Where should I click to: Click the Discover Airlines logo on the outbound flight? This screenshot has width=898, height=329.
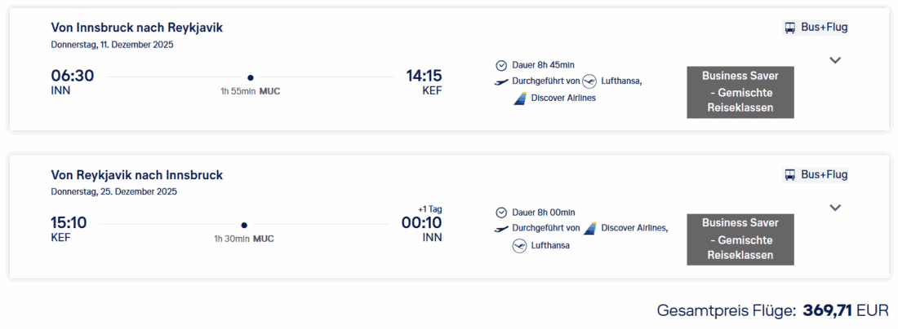(x=519, y=99)
